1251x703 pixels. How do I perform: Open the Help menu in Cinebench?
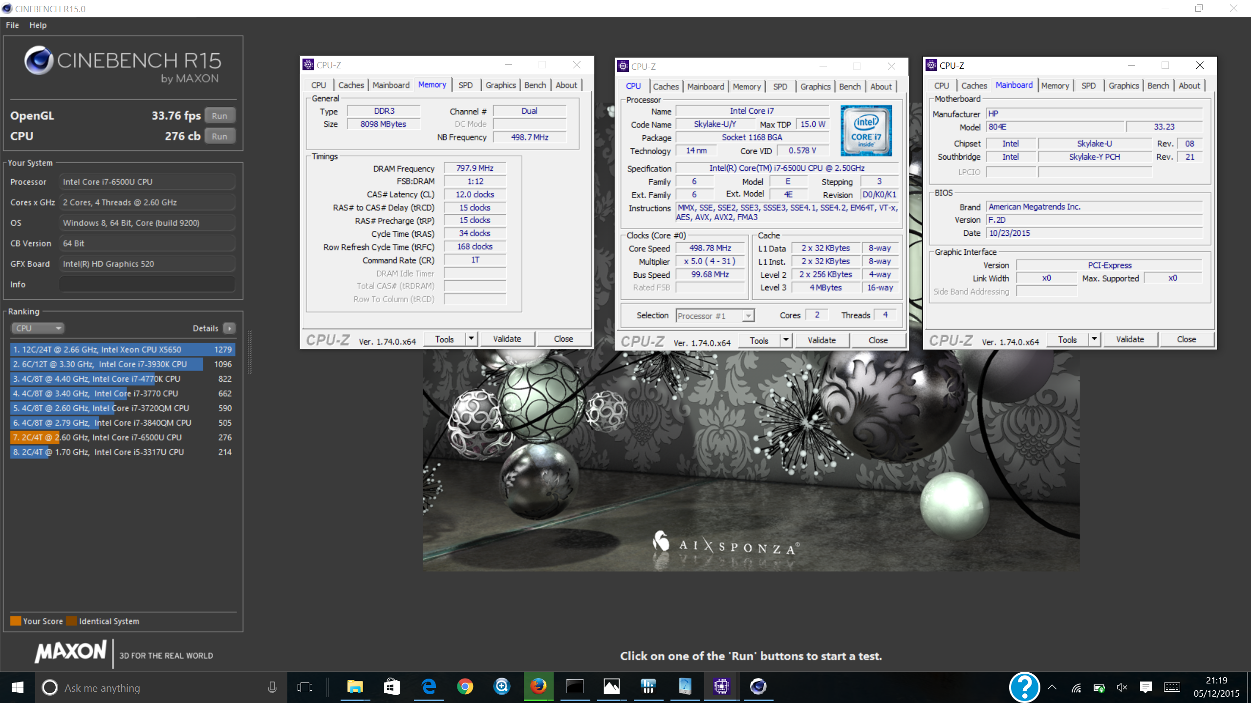click(x=38, y=25)
